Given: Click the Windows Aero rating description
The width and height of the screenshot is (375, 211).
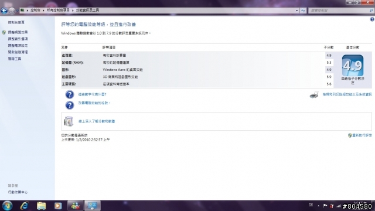Looking at the screenshot, I should 122,70.
